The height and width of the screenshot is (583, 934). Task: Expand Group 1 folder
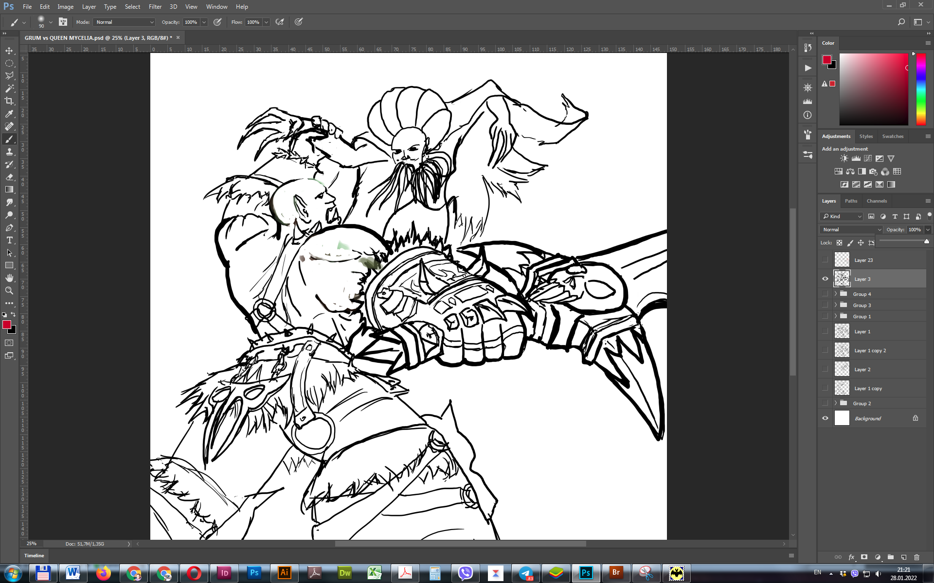tap(836, 316)
